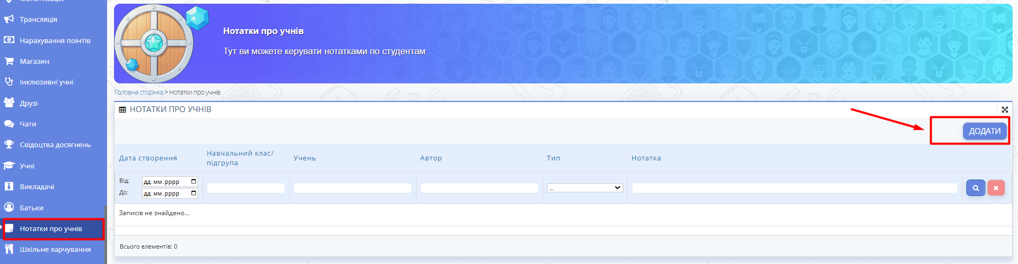Open calendar picker in the 'Від' date field

tap(193, 182)
